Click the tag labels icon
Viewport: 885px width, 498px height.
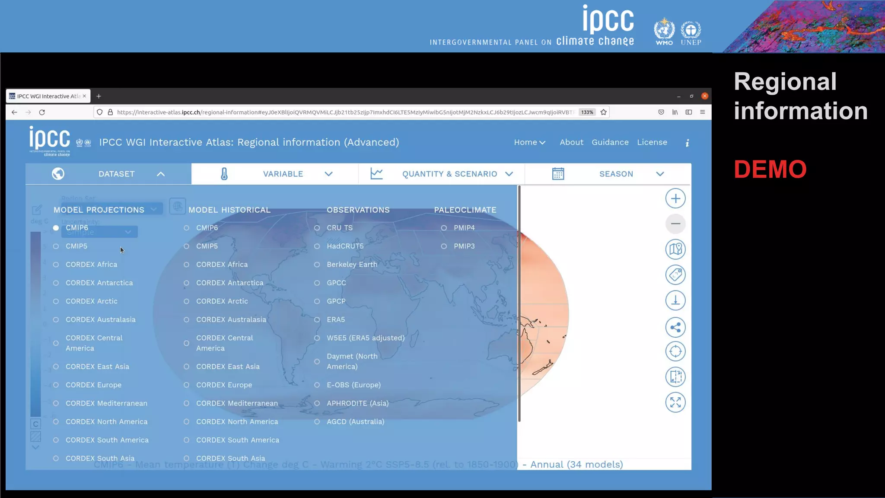coord(675,275)
